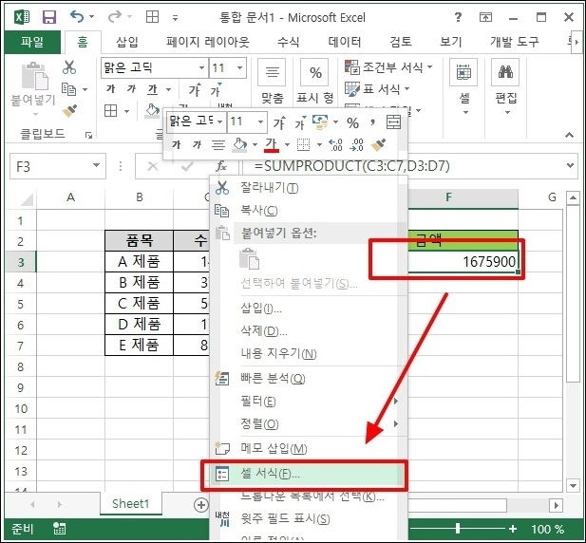Choose Quick Analysis (빠른 분석) in context menu
The width and height of the screenshot is (586, 543).
click(309, 379)
